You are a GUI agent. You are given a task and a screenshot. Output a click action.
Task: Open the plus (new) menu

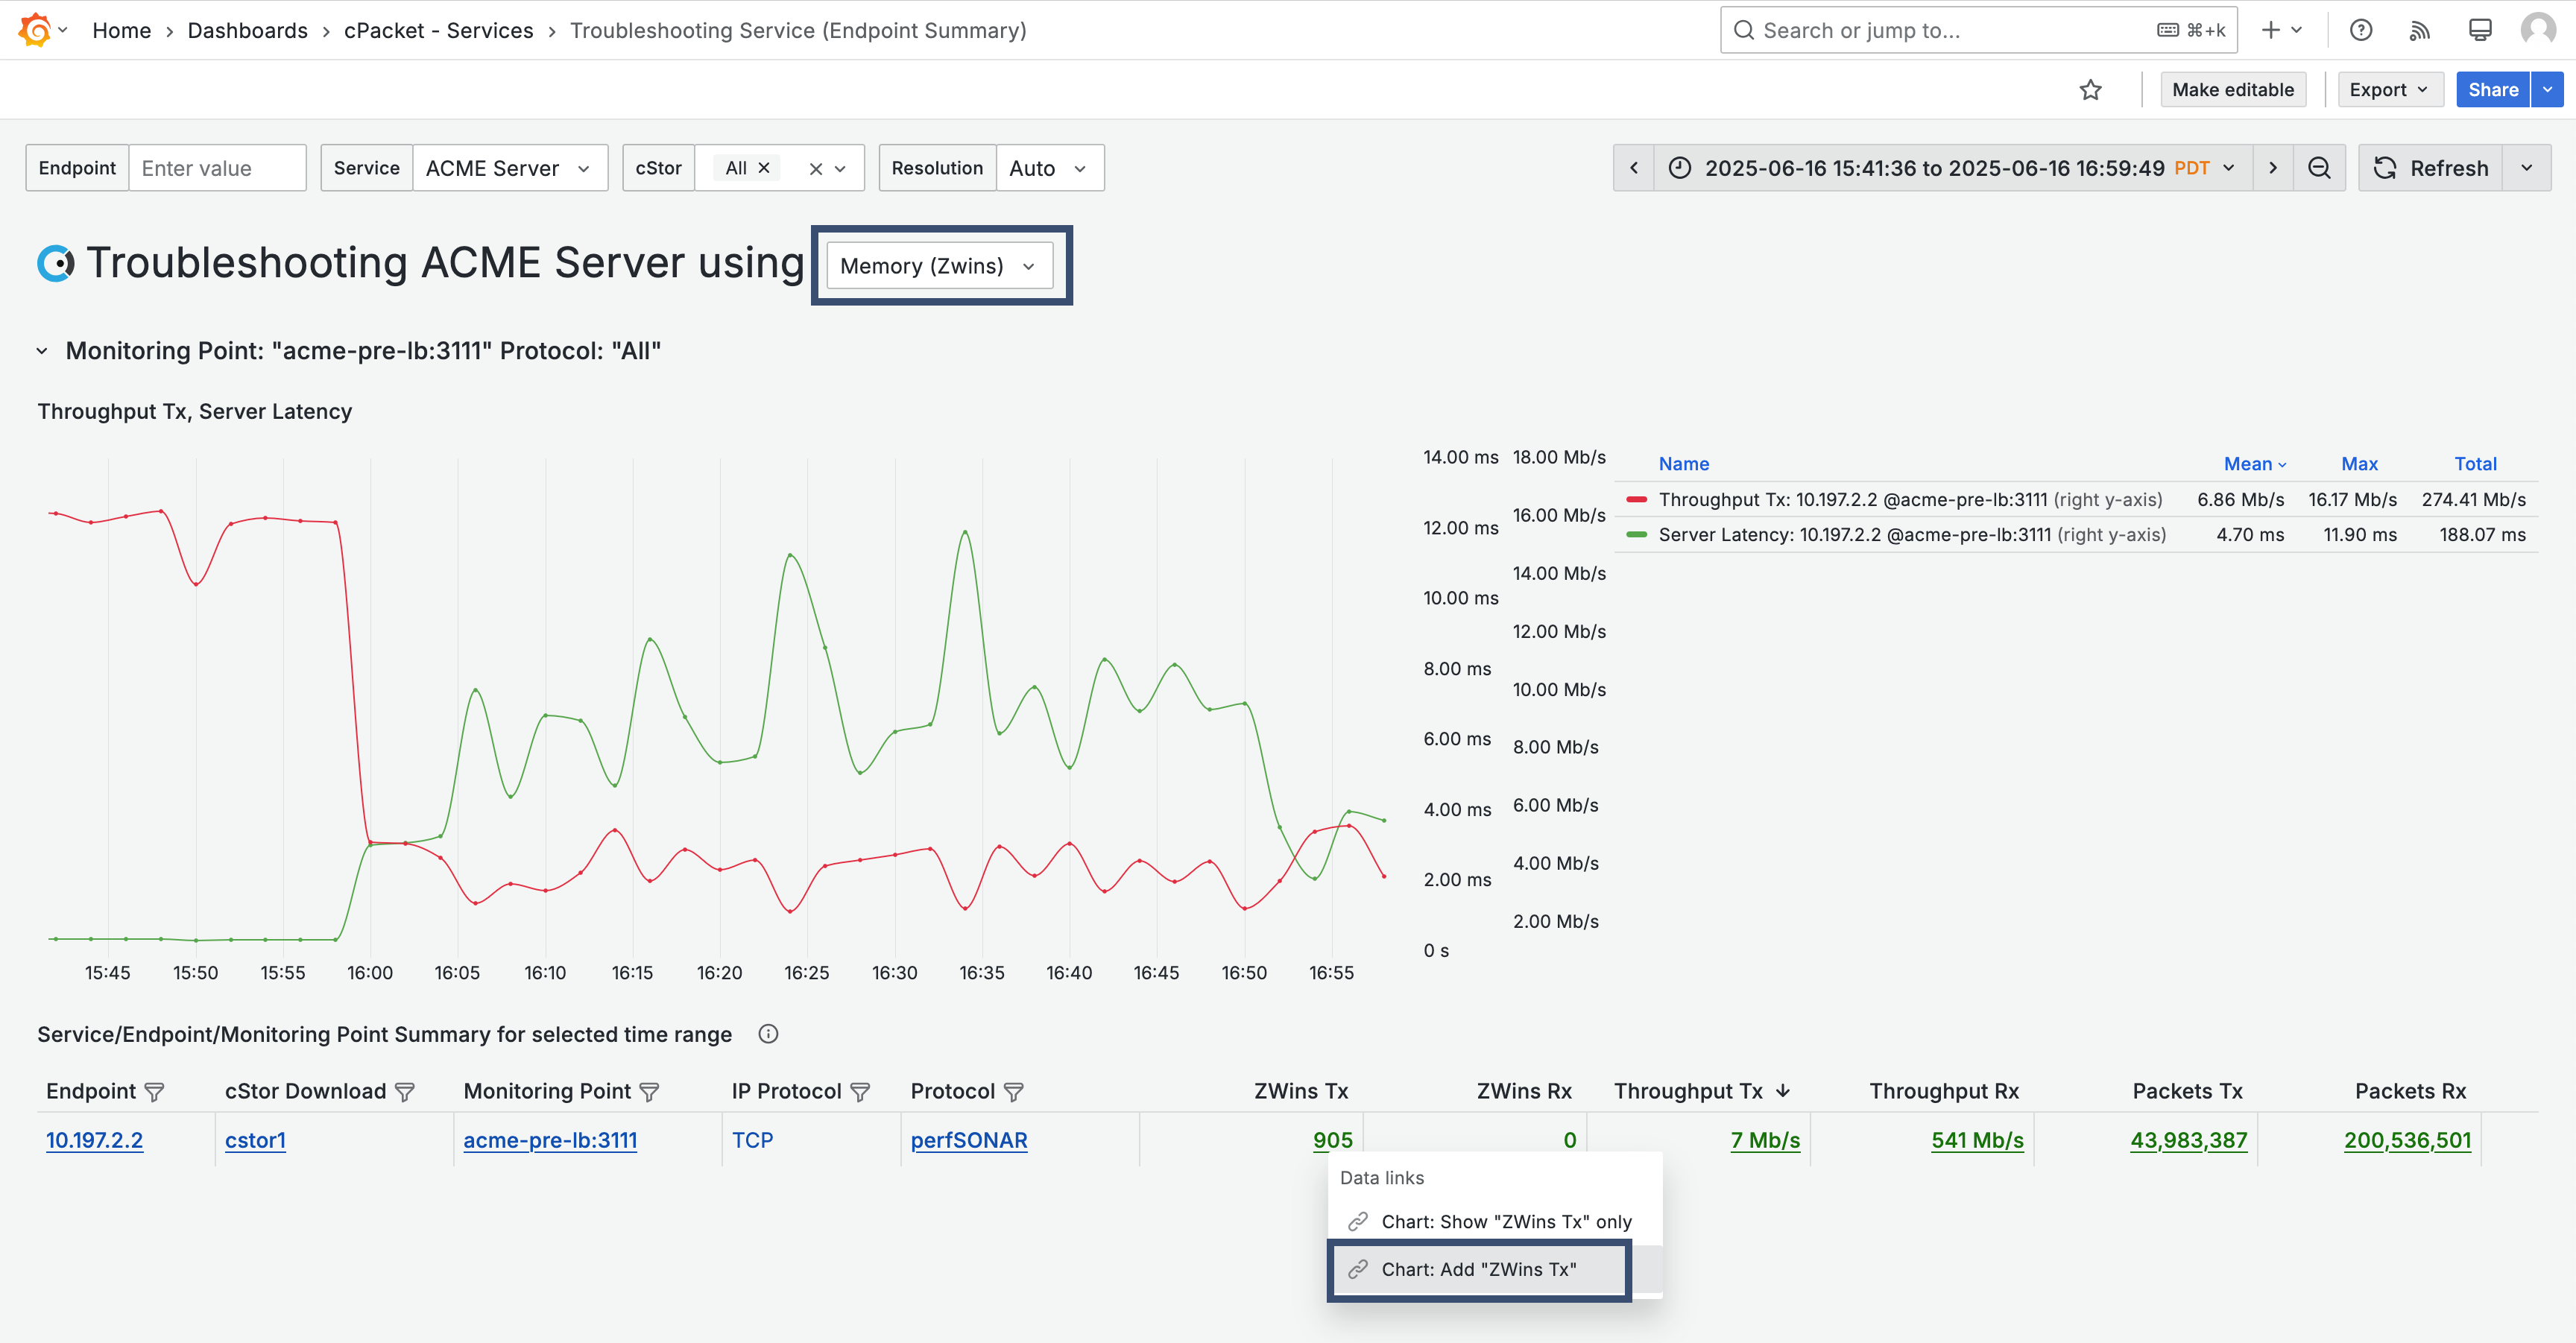click(x=2281, y=30)
